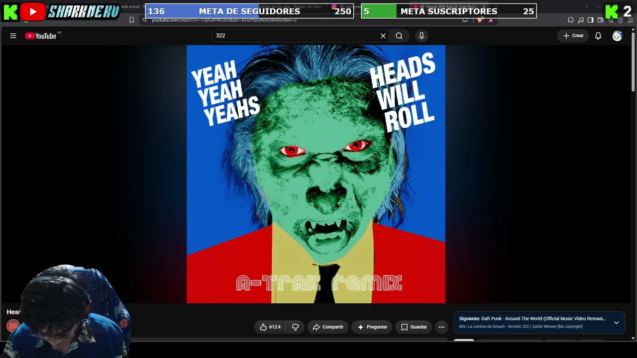
Task: Open the media control music-note icon
Action: pos(580,20)
